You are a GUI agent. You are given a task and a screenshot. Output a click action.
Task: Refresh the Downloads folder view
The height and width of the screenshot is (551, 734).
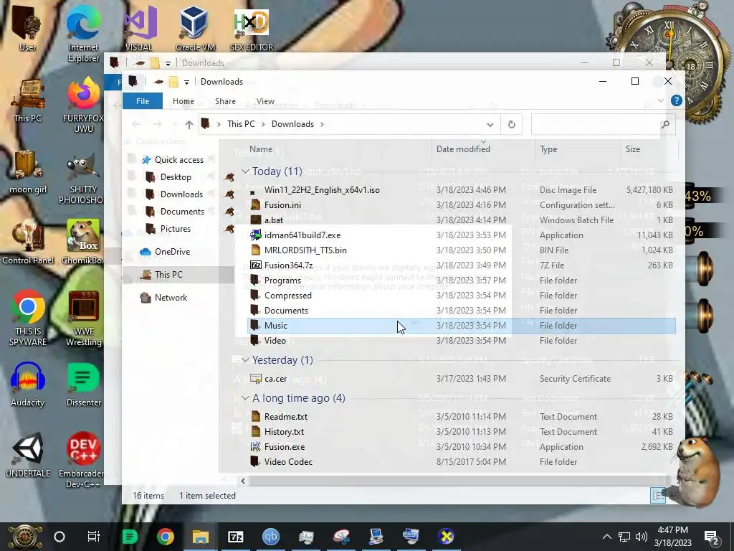[512, 125]
